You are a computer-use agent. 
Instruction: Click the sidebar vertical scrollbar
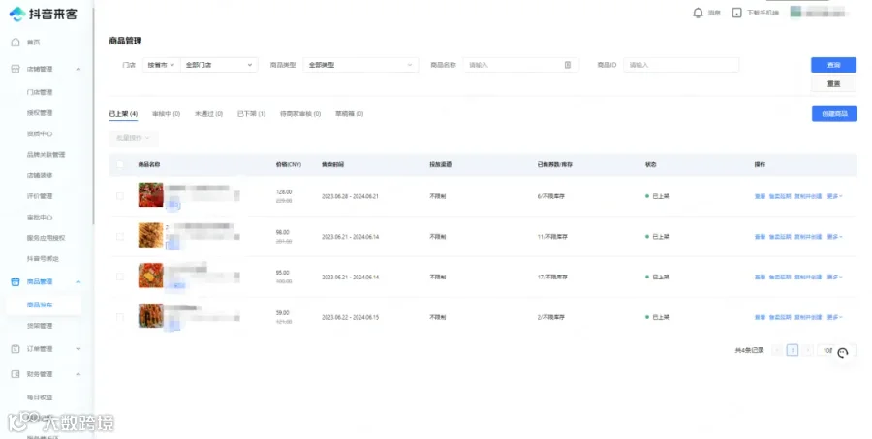[93, 114]
